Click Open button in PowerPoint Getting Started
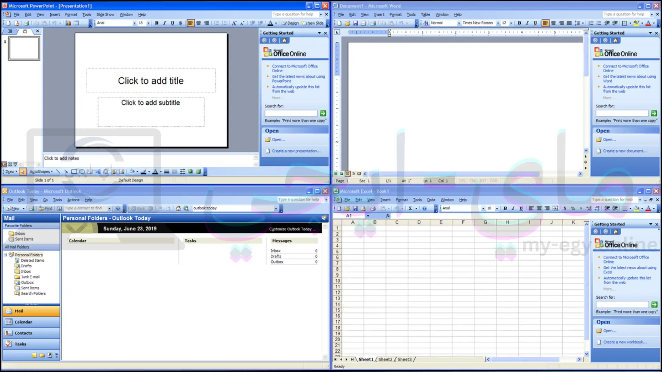The height and width of the screenshot is (372, 662). tap(278, 139)
